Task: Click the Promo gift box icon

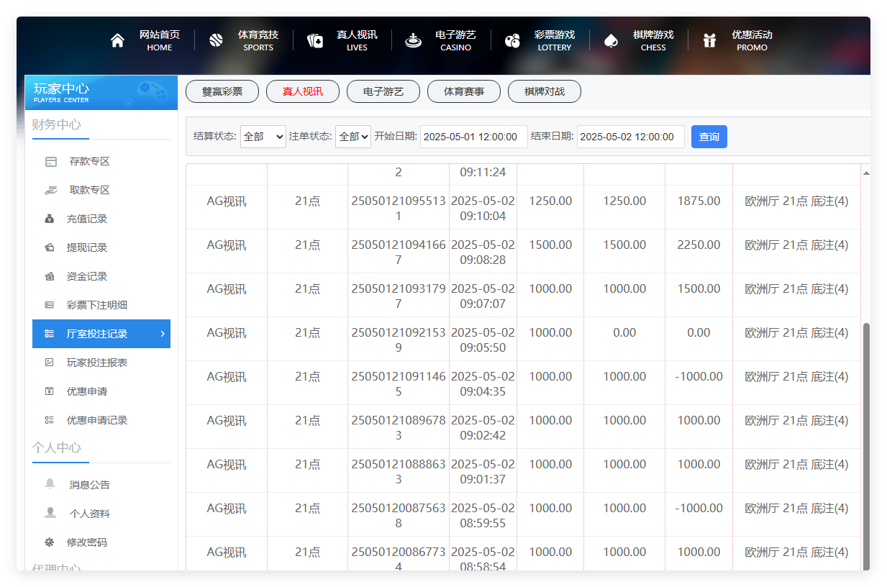Action: tap(709, 41)
